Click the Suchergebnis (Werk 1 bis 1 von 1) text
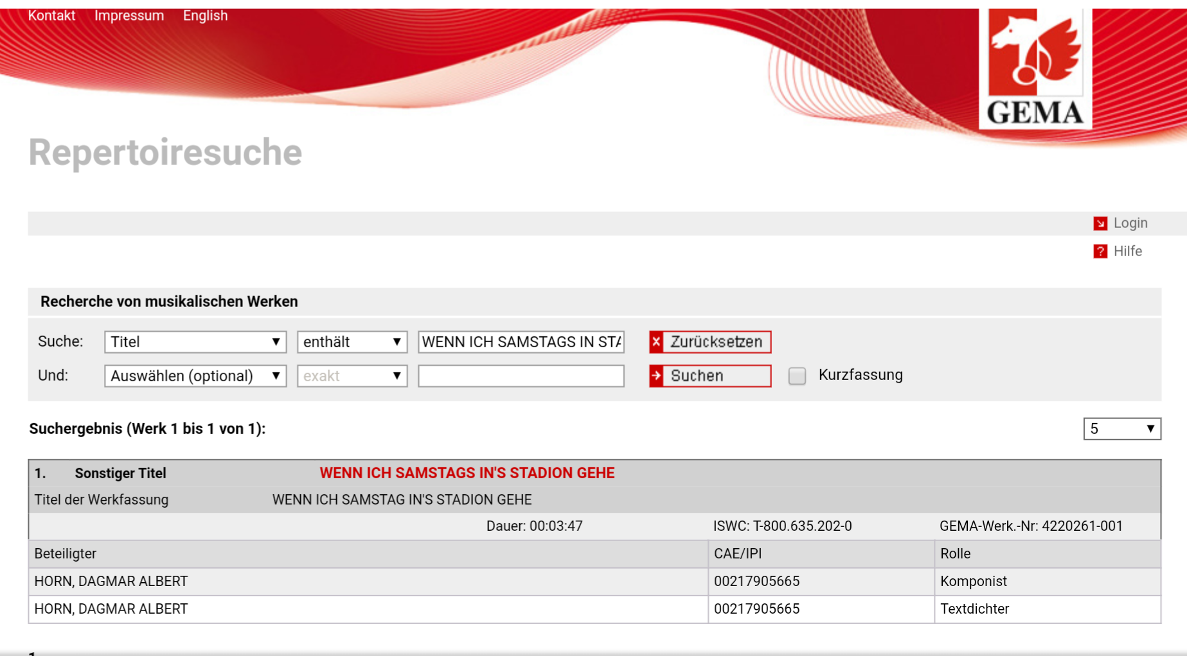Image resolution: width=1187 pixels, height=656 pixels. click(147, 429)
